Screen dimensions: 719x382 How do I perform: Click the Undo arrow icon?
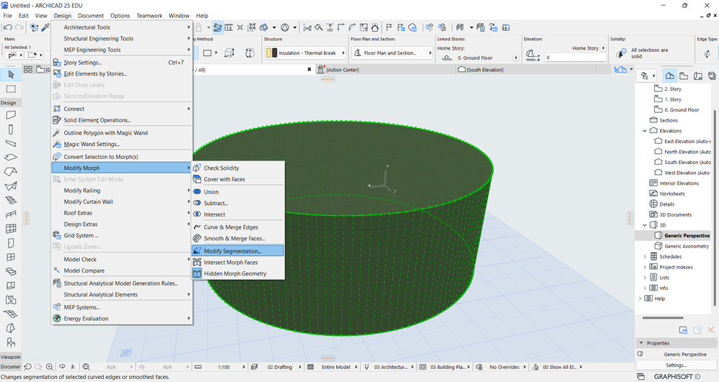point(8,27)
